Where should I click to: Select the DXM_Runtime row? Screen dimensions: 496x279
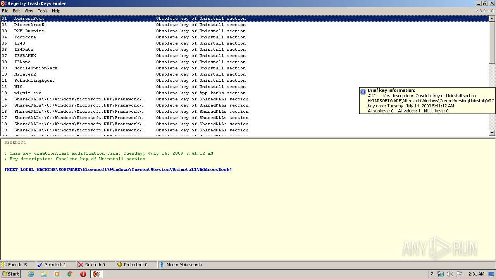245,31
